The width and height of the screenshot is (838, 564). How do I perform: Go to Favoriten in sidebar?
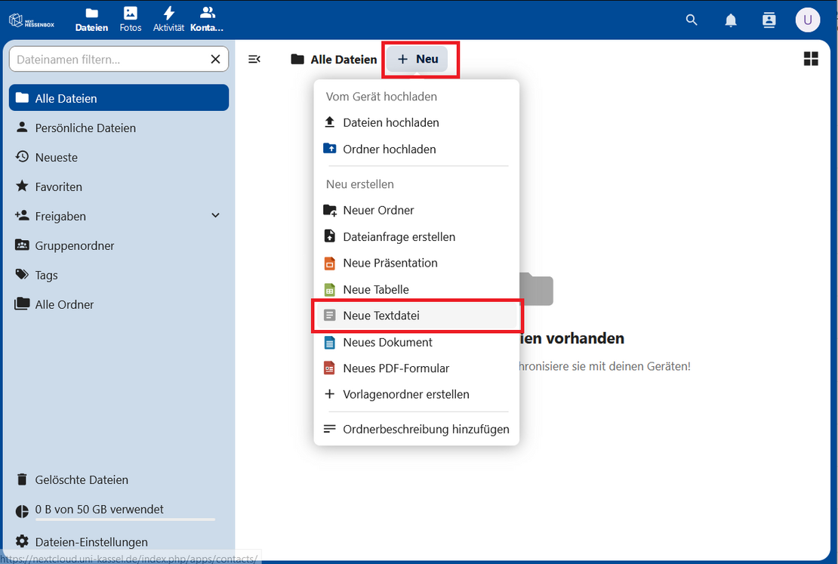(x=58, y=186)
